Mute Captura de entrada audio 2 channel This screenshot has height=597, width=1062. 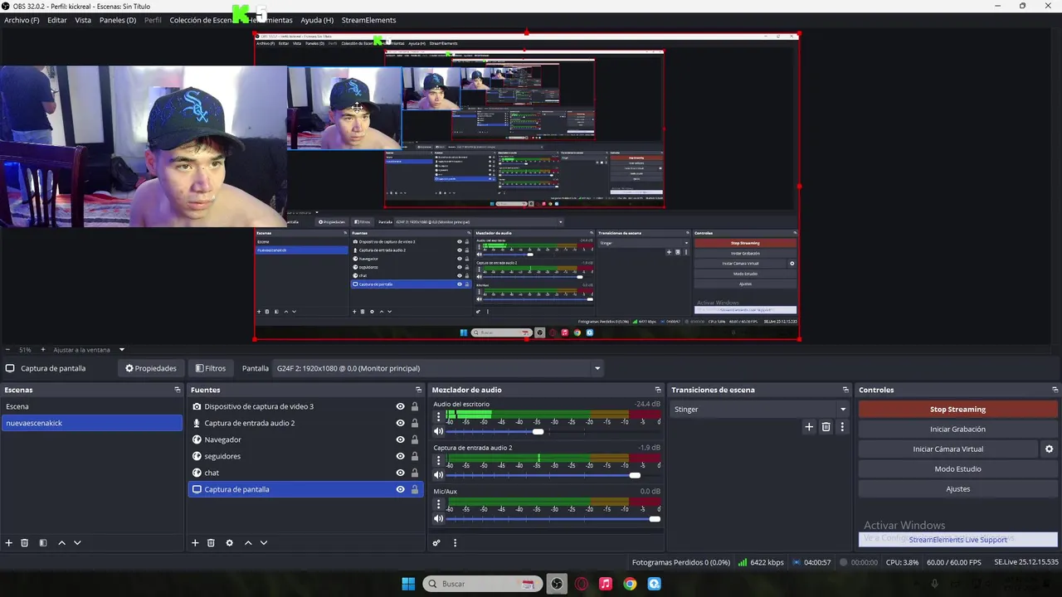pos(438,475)
